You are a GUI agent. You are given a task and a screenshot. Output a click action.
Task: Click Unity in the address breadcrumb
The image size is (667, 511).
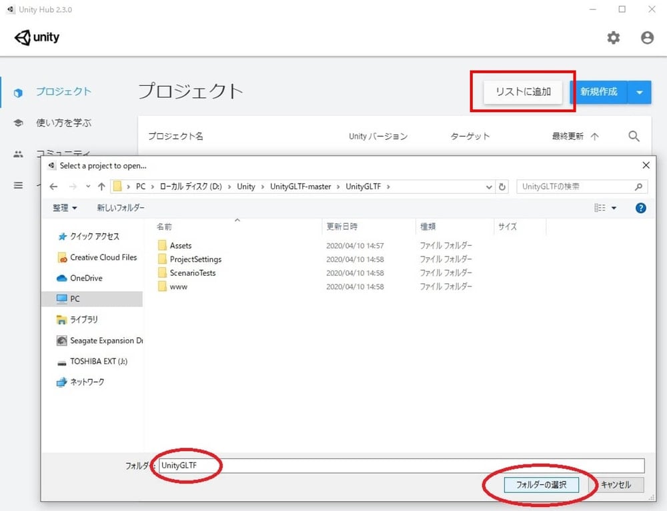[246, 187]
